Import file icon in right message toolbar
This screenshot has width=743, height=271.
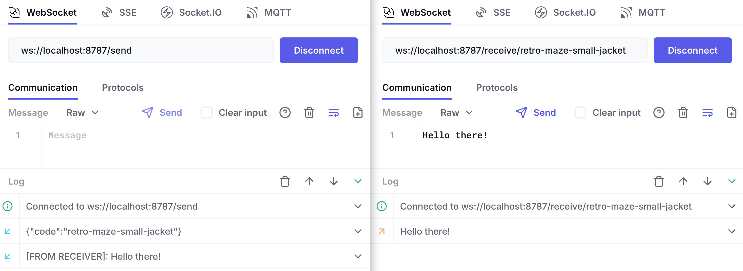(732, 112)
